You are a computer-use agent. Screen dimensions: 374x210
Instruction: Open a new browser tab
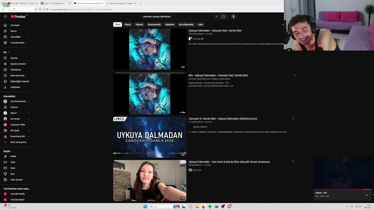141,3
